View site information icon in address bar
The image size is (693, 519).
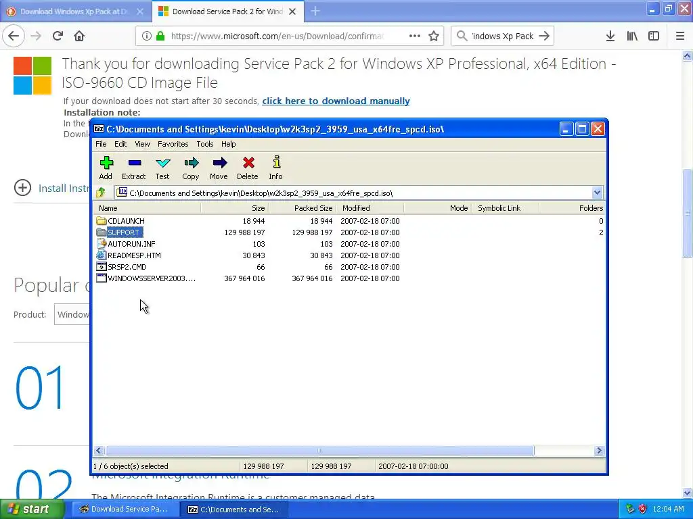pos(146,36)
